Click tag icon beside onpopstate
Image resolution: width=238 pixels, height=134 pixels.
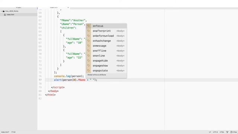(x=89, y=70)
